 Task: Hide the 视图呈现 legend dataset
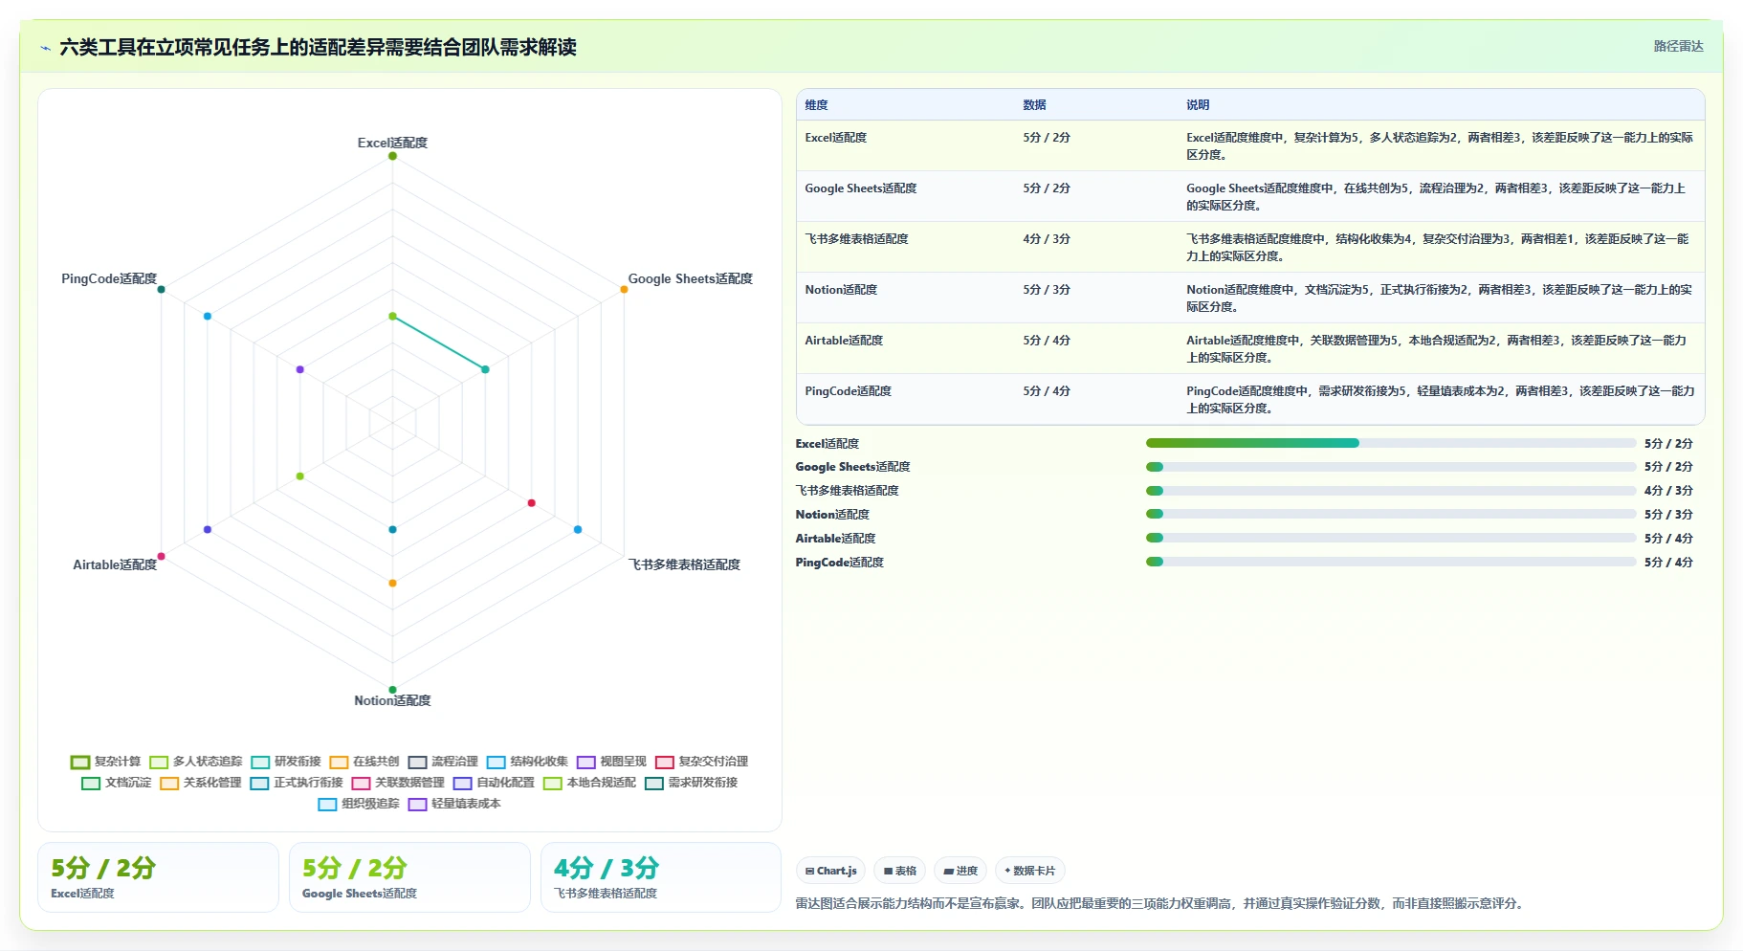611,762
